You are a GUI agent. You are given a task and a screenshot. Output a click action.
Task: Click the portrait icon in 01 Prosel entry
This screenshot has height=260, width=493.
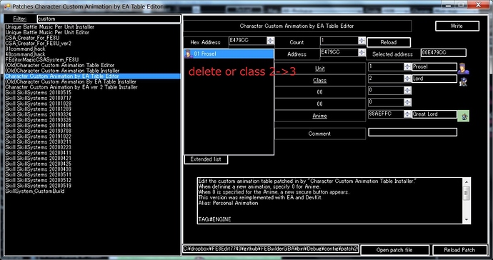point(189,54)
